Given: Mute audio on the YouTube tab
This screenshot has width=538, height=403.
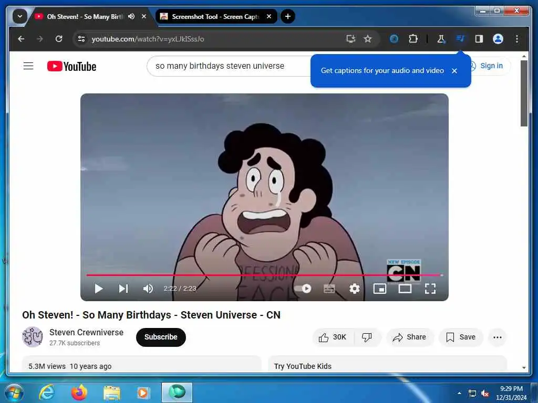Looking at the screenshot, I should [131, 16].
